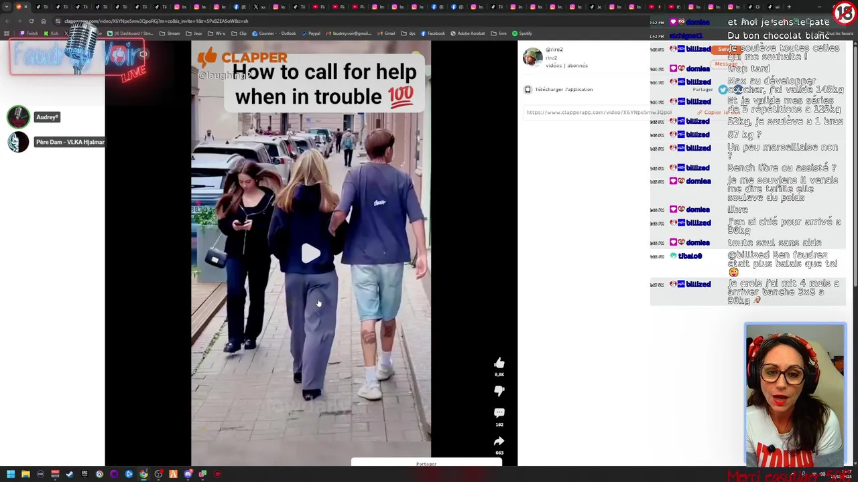Dislike the video with thumbs-down icon
This screenshot has height=482, width=858.
pos(499,390)
